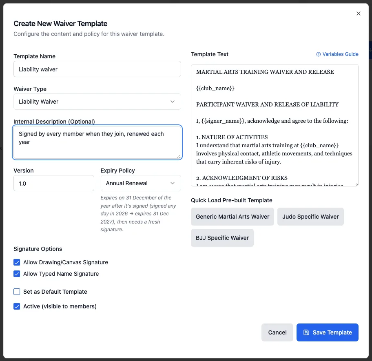372x361 pixels.
Task: Enable Set as Default Template checkbox
Action: (17, 292)
